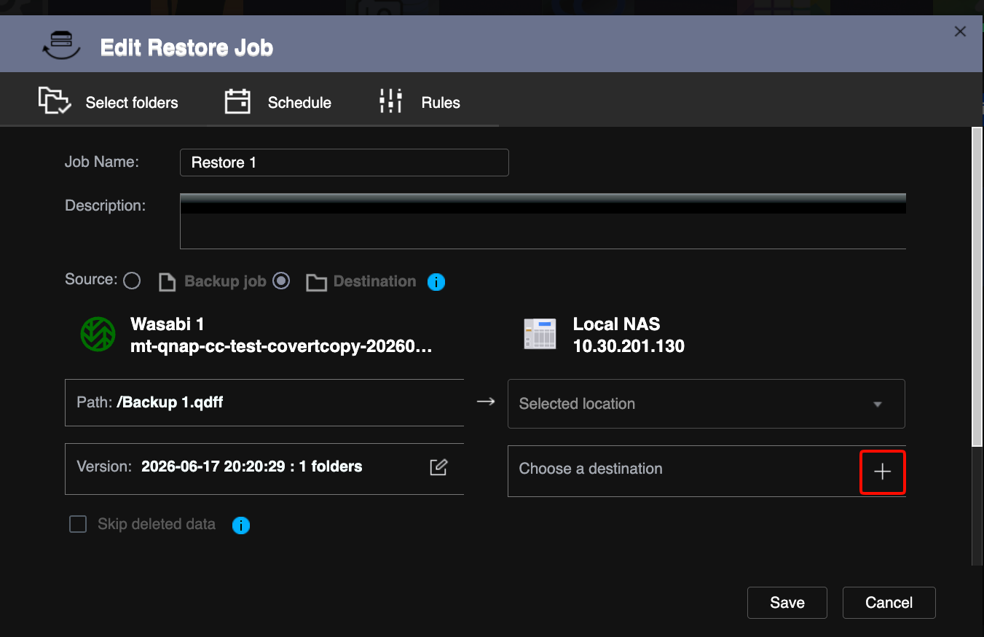Image resolution: width=984 pixels, height=637 pixels.
Task: Click the Destination source label text
Action: point(374,281)
